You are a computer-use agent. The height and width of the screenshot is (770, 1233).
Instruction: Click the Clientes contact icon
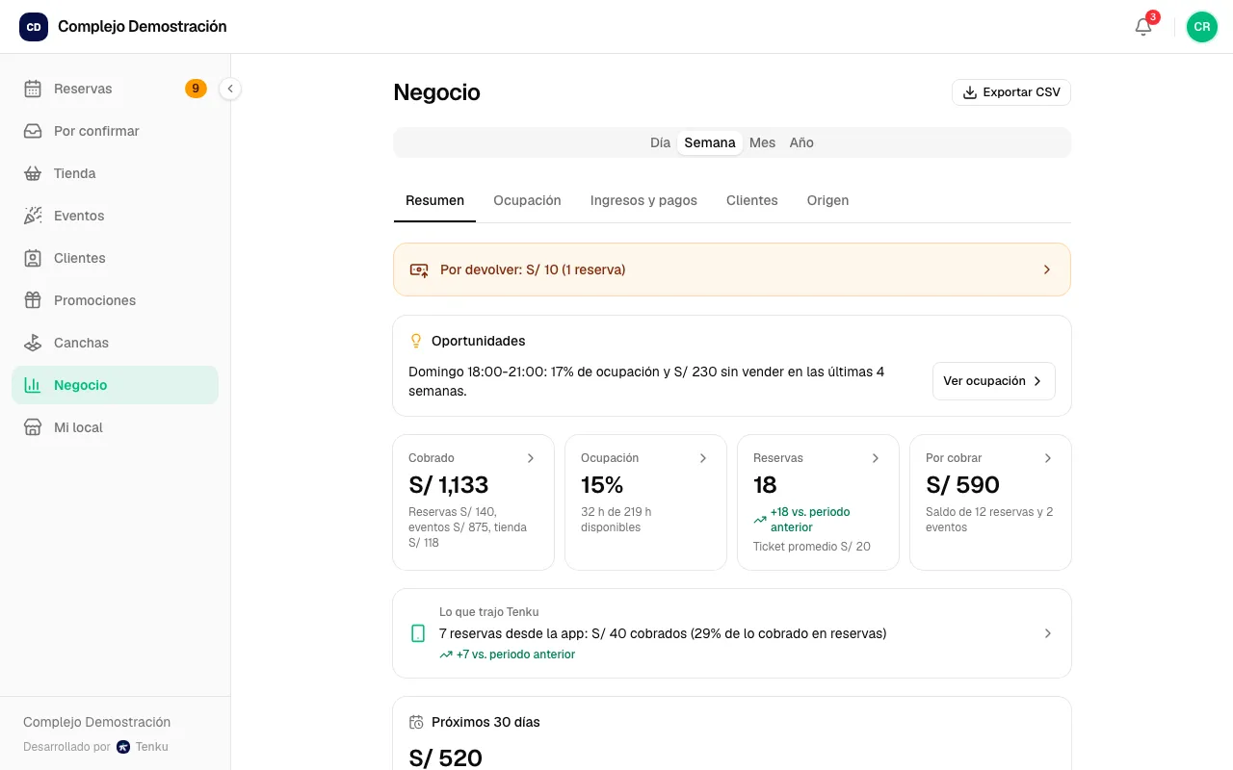tap(33, 258)
